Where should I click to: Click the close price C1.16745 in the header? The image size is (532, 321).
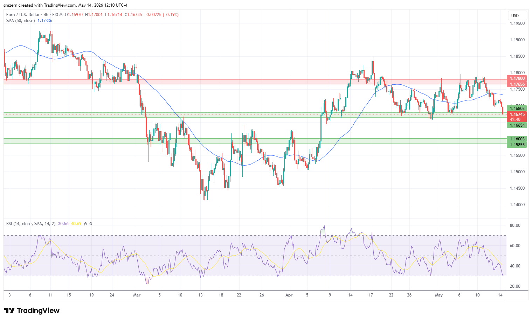(133, 15)
